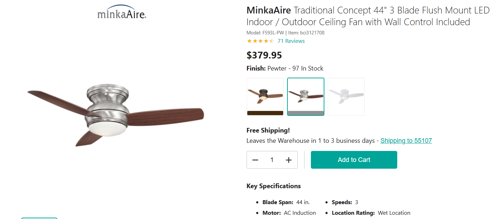Decrease quantity with the minus button
This screenshot has width=496, height=219.
point(255,160)
